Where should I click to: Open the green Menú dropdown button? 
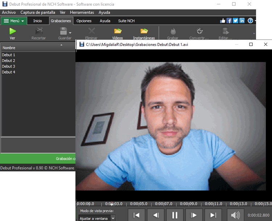[x=14, y=21]
